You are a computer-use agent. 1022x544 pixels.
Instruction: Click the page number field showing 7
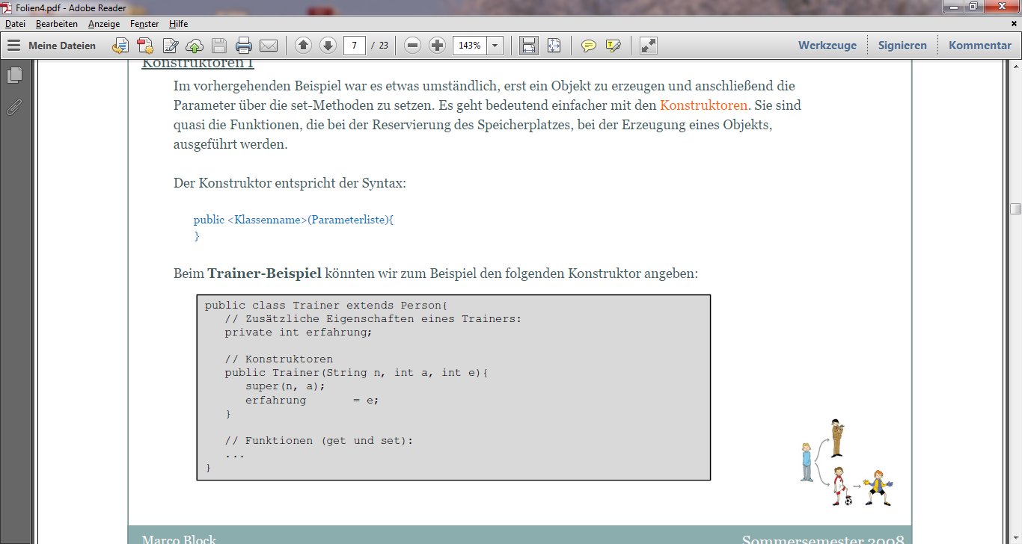click(x=355, y=46)
